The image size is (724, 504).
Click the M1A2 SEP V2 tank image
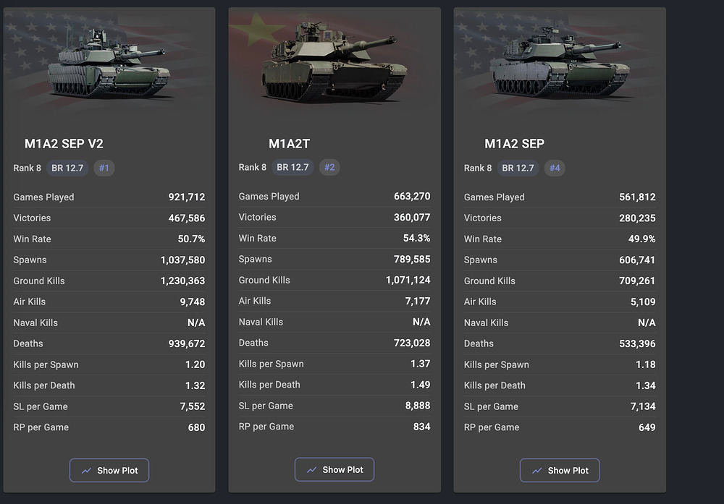click(109, 64)
